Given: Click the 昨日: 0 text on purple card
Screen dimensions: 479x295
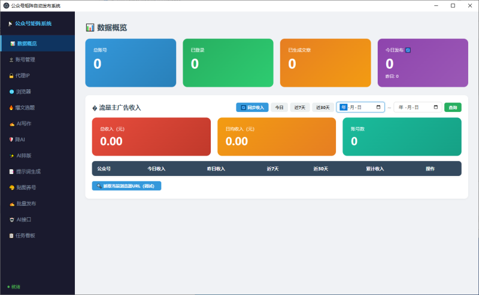Looking at the screenshot, I should pos(392,77).
